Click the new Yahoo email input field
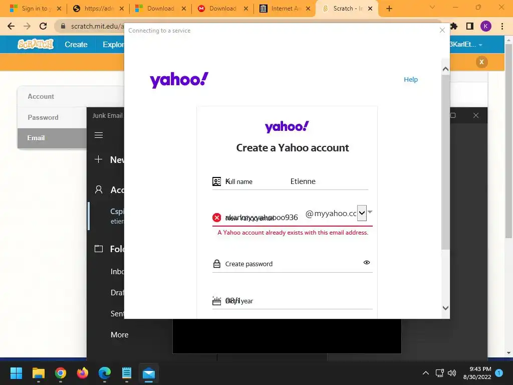 (262, 218)
